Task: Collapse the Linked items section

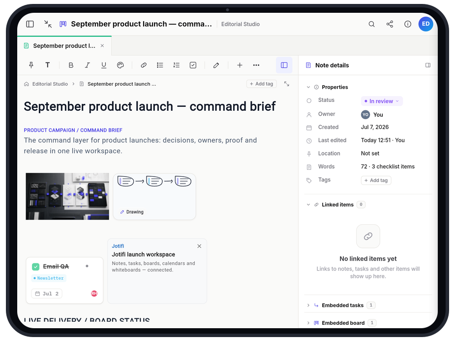Action: pos(308,205)
